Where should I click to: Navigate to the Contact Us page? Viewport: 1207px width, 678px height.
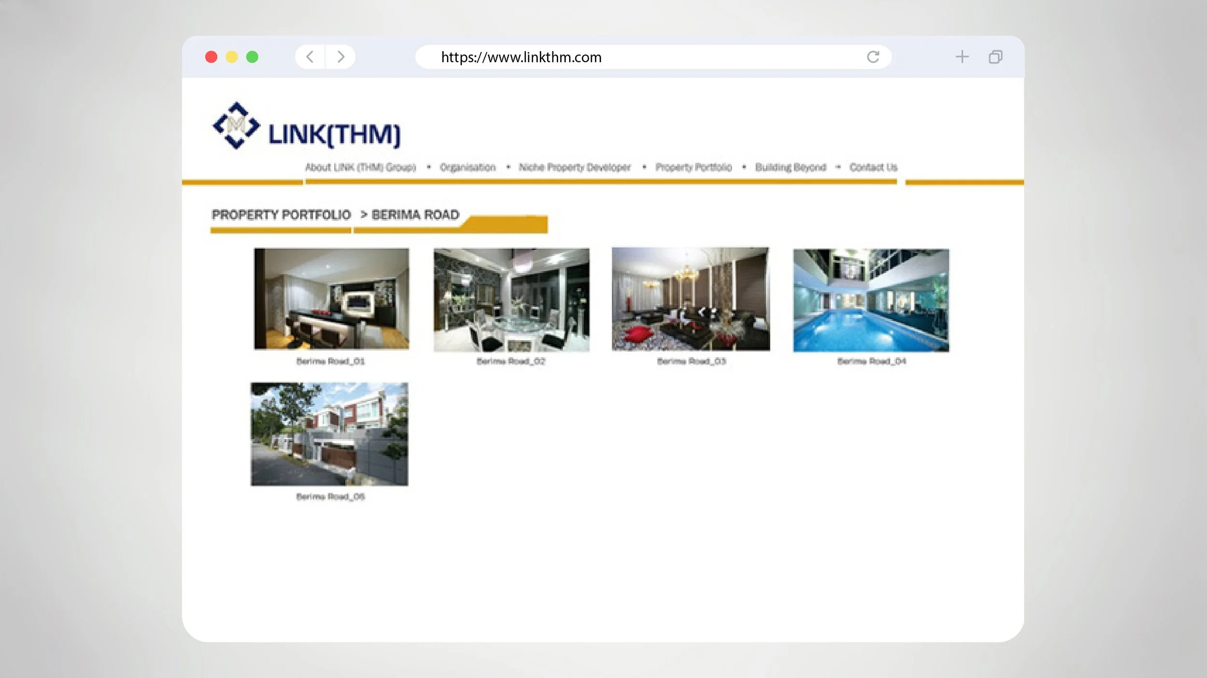tap(874, 167)
